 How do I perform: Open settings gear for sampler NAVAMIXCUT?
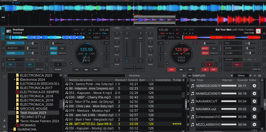pos(254,101)
